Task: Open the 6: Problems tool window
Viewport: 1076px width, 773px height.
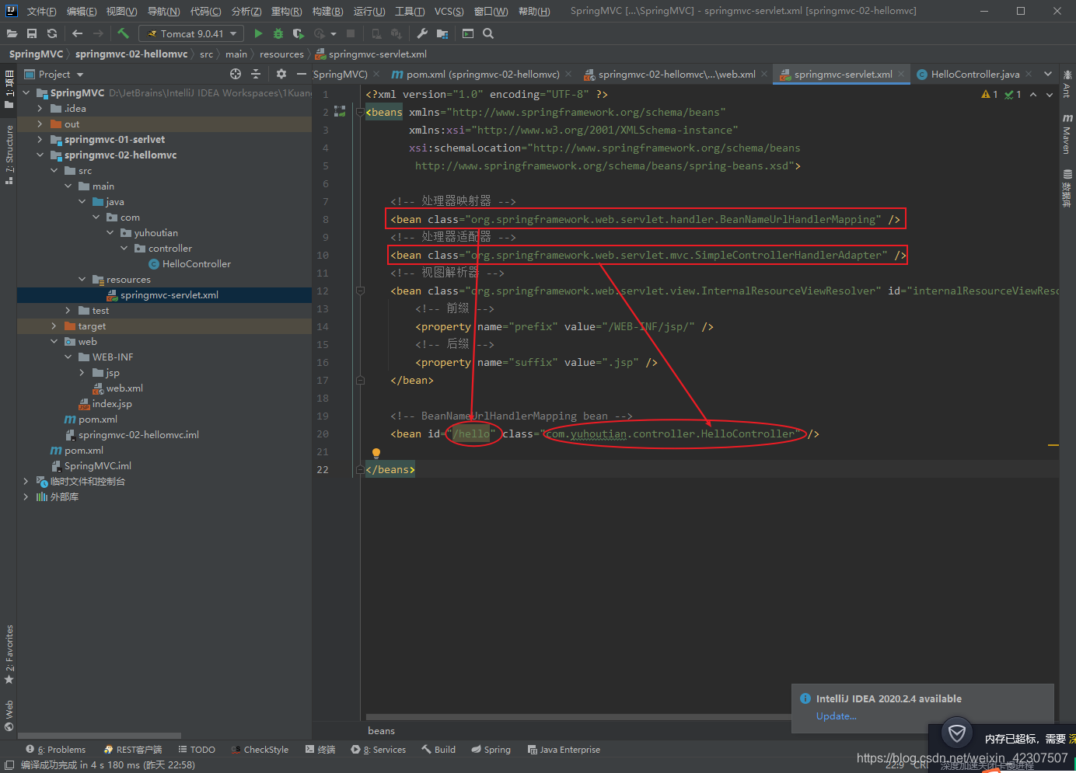Action: tap(55, 750)
